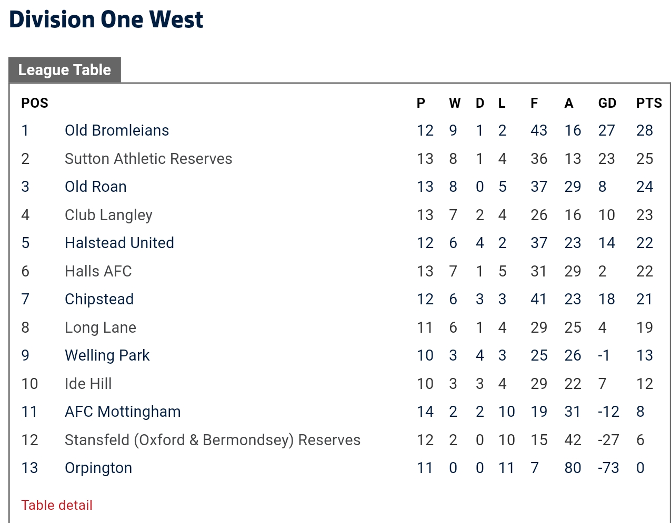Screen dimensions: 671x523
Task: Open the Old Roan team link
Action: (96, 187)
